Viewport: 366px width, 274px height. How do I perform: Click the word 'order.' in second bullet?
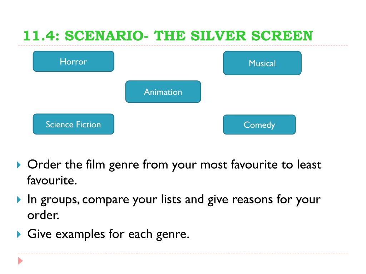click(43, 215)
